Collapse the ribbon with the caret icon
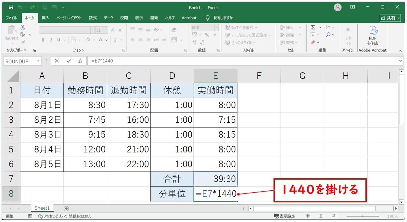 point(400,50)
